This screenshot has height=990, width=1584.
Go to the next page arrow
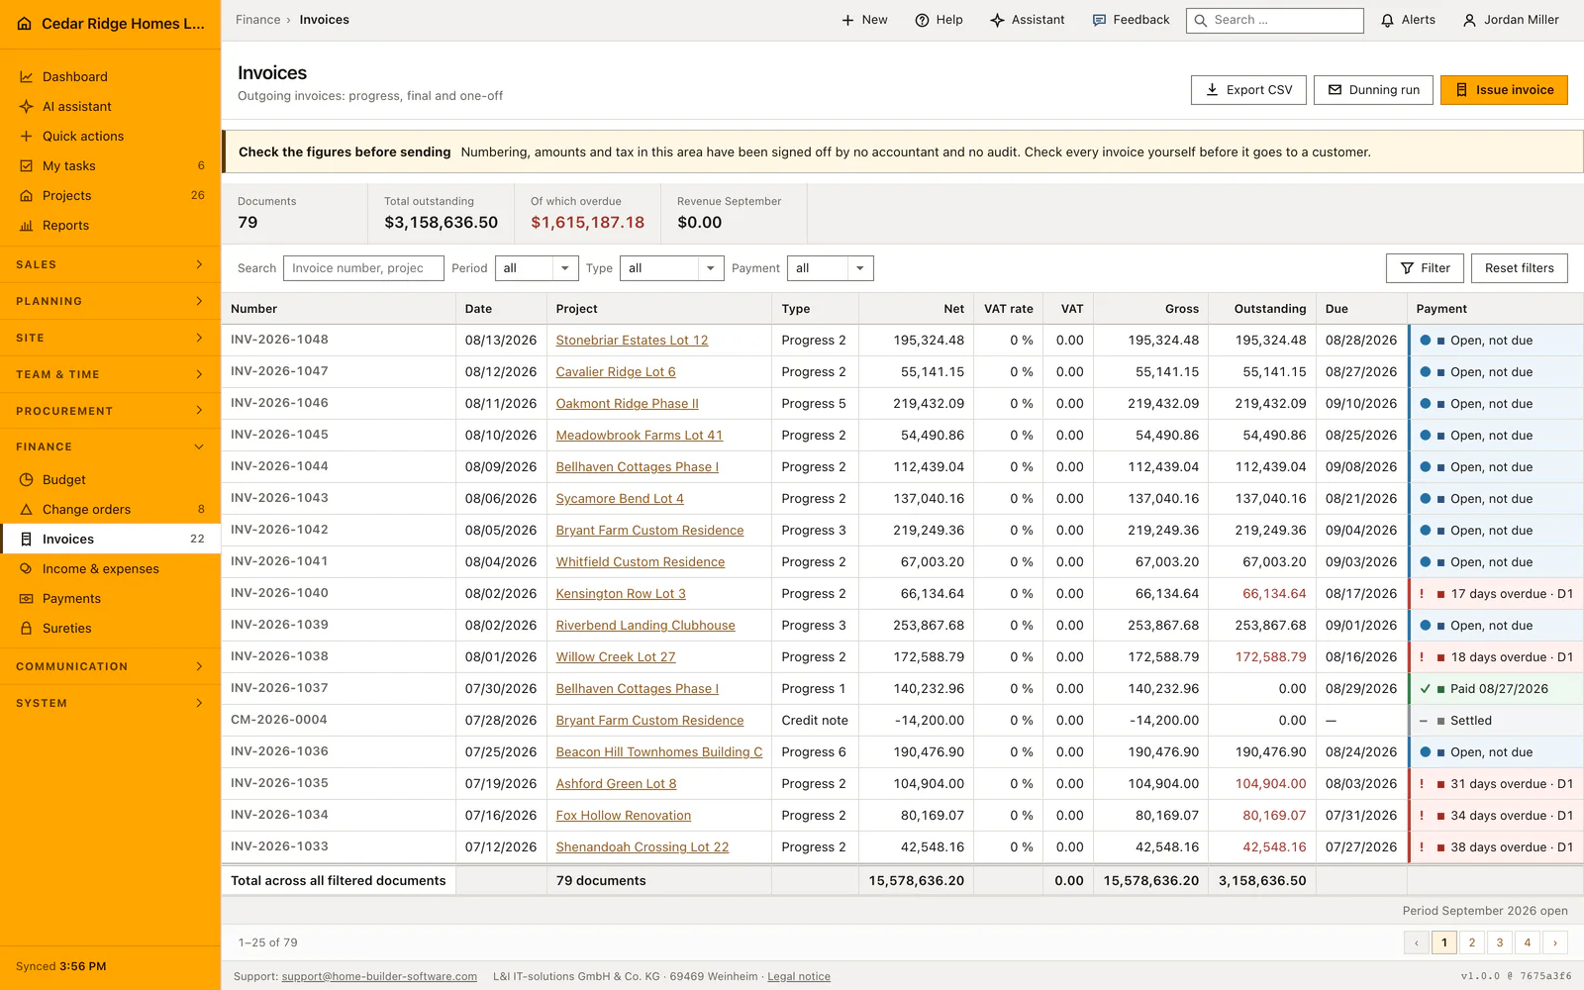coord(1555,942)
